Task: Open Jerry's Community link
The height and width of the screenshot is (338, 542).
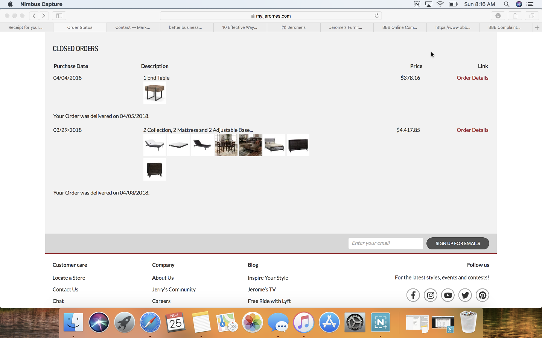Action: click(x=174, y=290)
